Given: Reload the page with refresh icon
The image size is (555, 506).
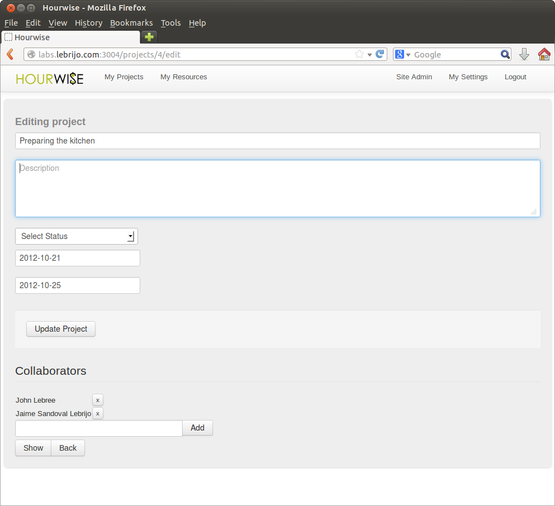Looking at the screenshot, I should tap(380, 54).
